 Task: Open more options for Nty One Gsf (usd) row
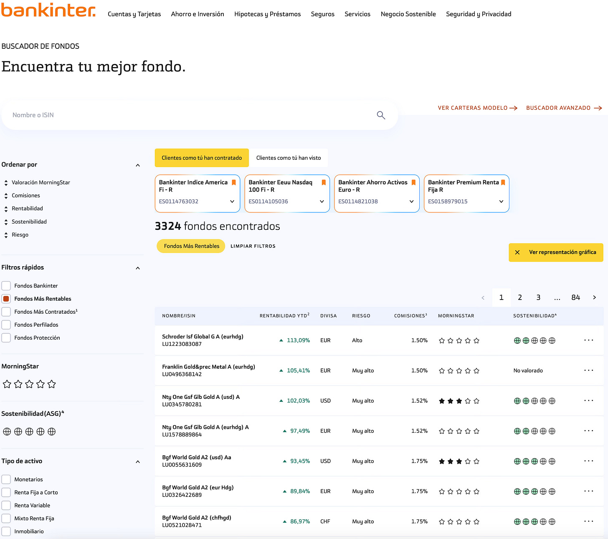[589, 400]
